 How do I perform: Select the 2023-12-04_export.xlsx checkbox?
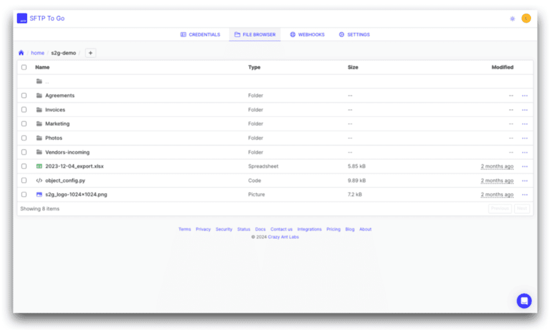[24, 166]
